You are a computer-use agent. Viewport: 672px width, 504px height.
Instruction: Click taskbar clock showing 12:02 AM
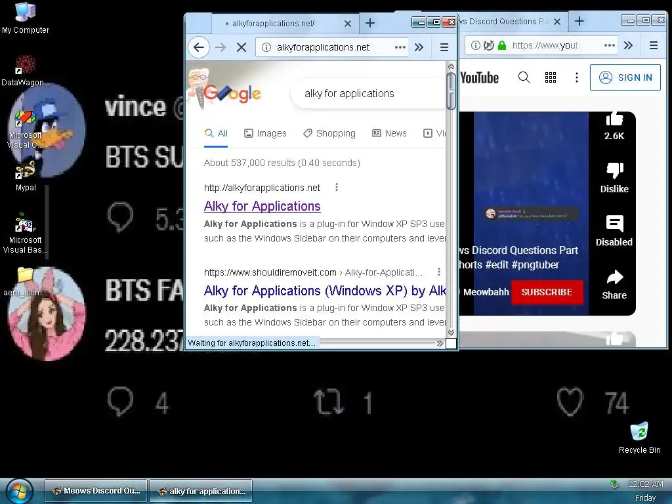pyautogui.click(x=646, y=484)
